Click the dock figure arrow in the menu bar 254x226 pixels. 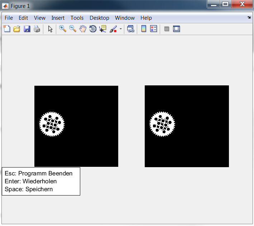point(249,17)
